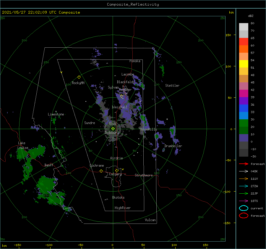Click the green 20 dBZ color swatch
The width and height of the screenshot is (266, 249).
tap(244, 123)
